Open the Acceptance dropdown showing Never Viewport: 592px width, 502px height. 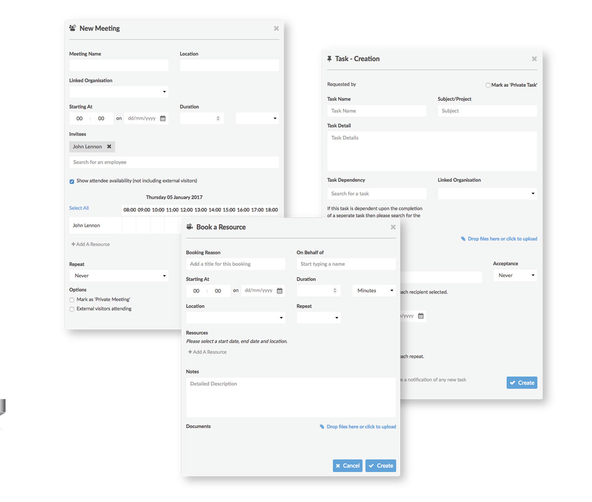[515, 276]
